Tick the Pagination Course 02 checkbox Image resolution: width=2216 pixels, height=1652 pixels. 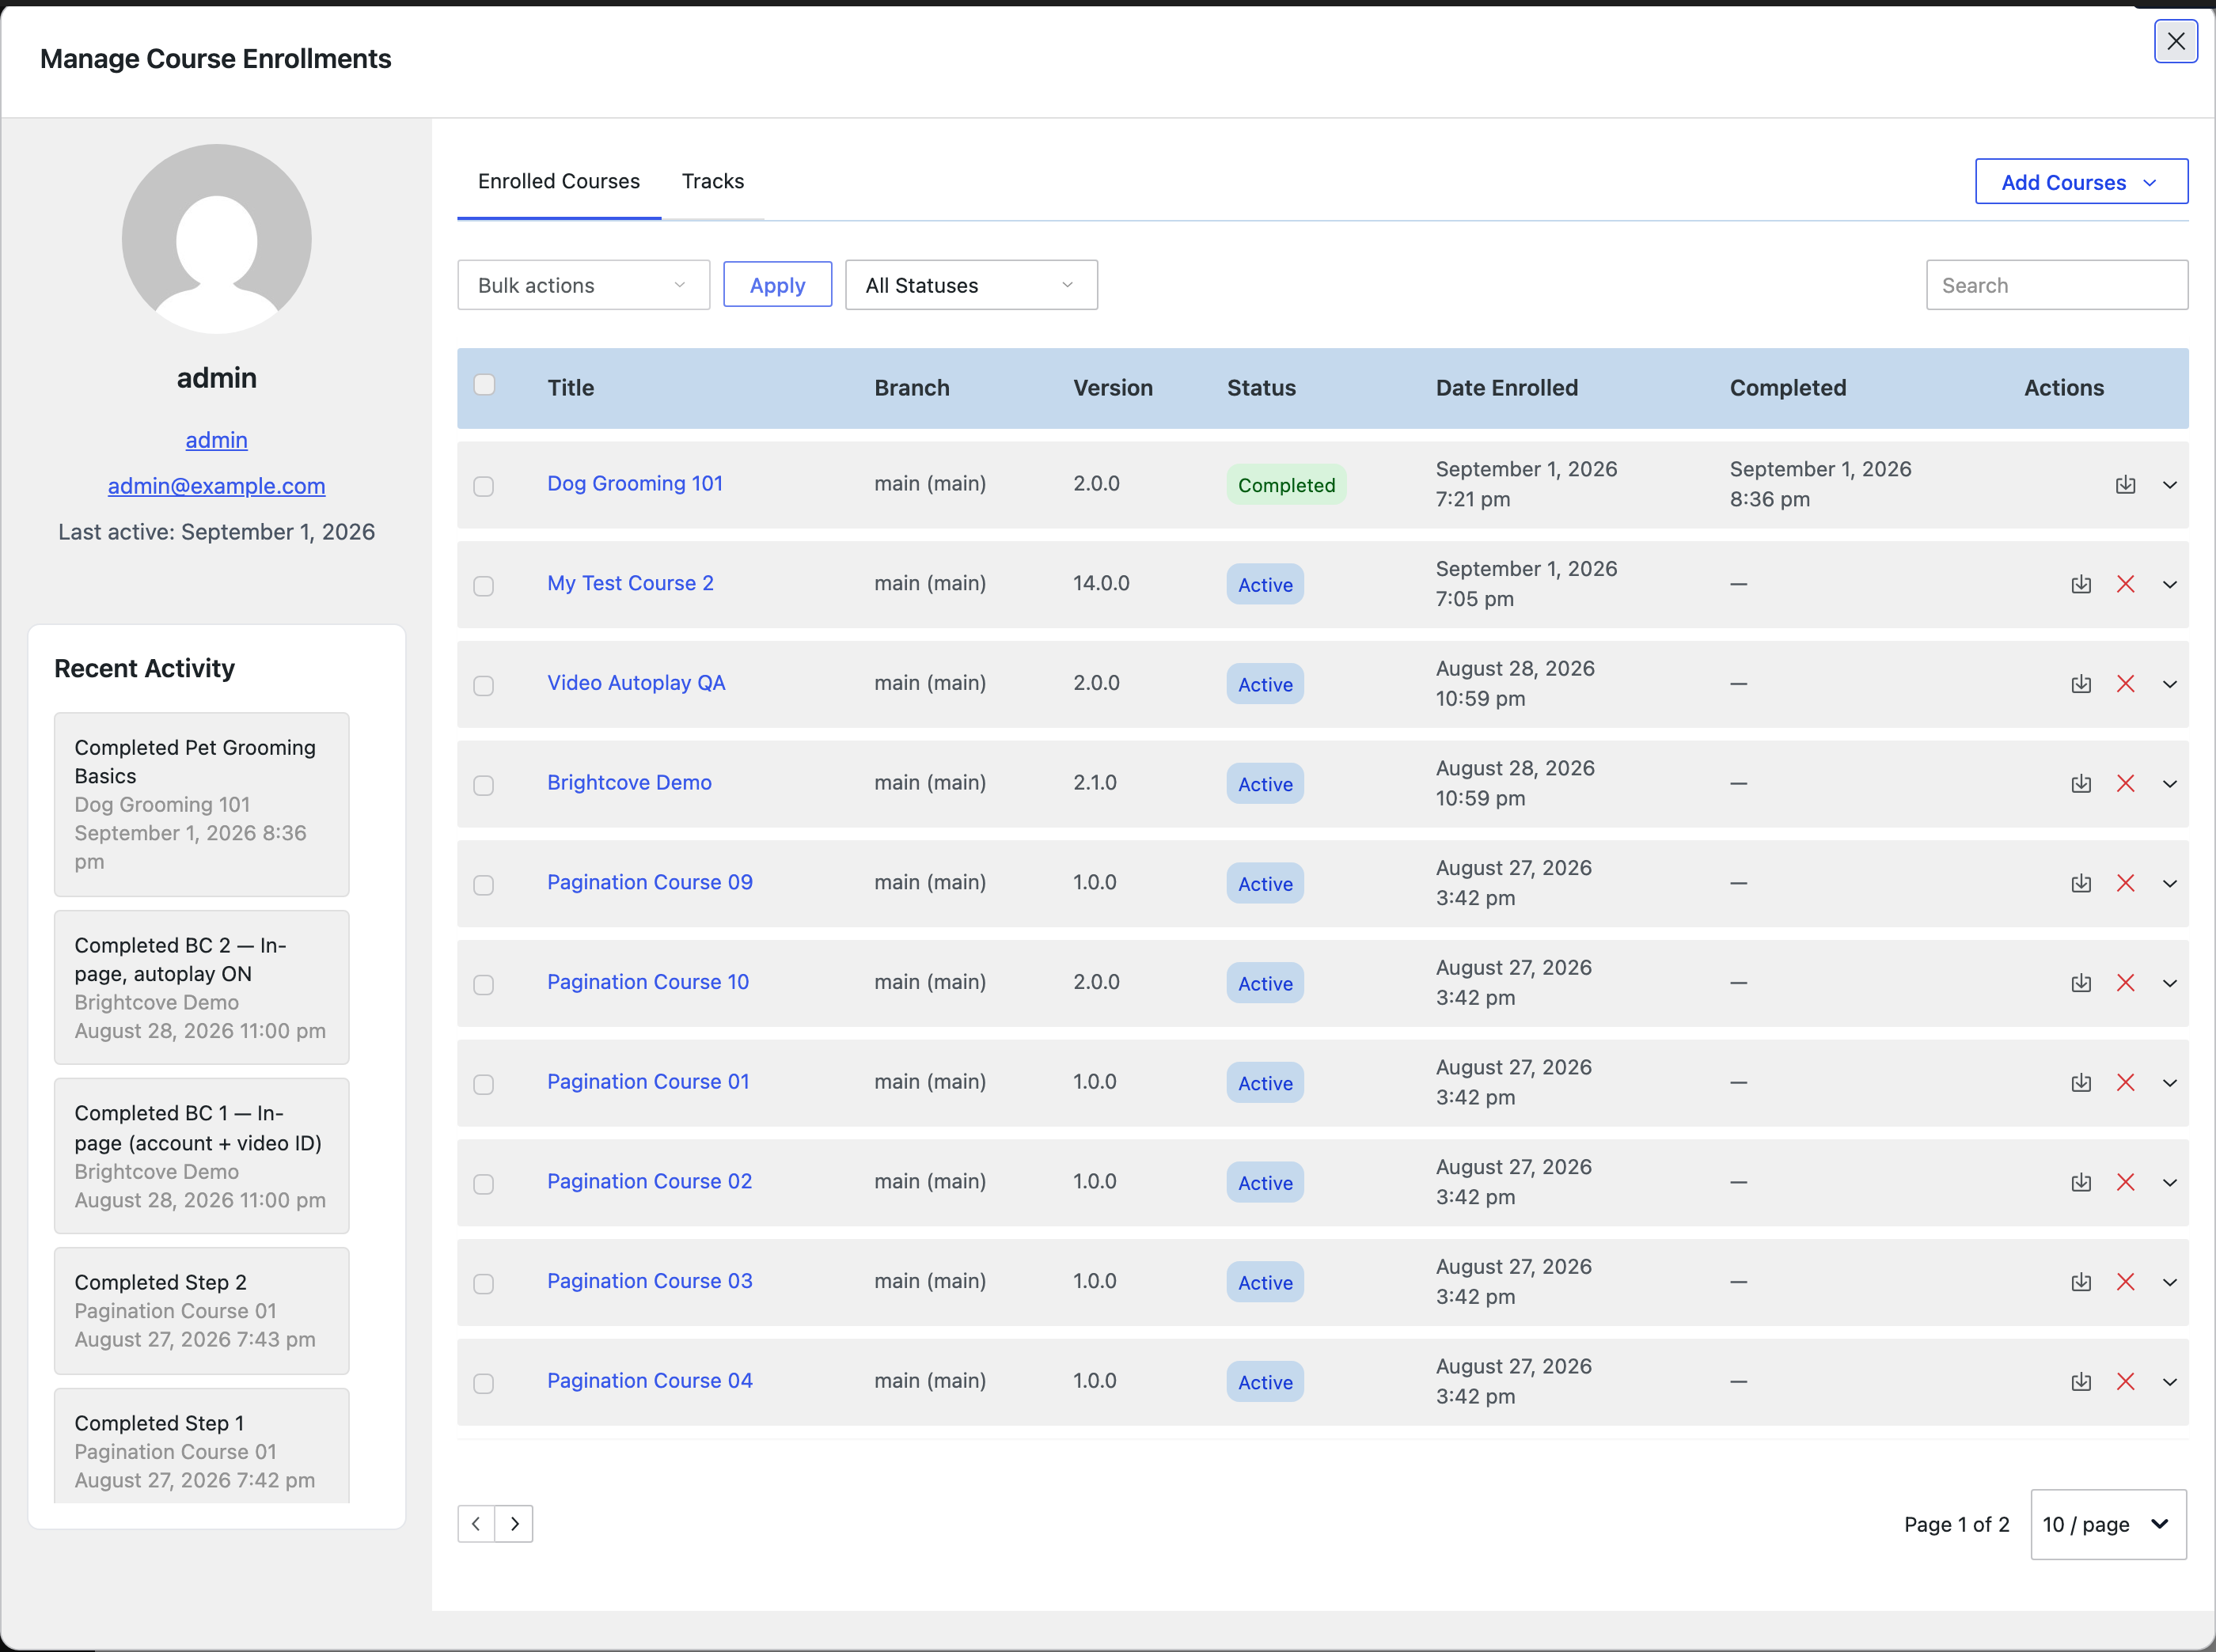484,1184
